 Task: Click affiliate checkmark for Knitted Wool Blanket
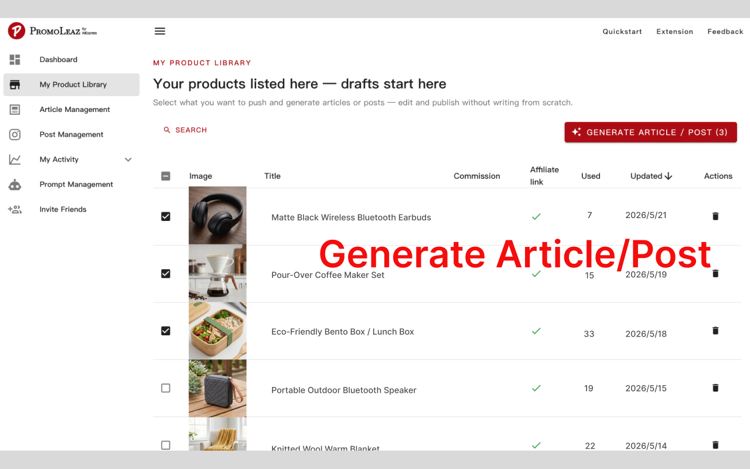coord(536,445)
